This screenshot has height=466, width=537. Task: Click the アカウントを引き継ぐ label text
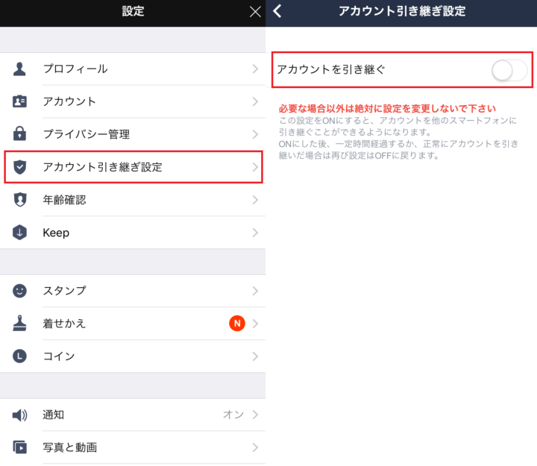(x=331, y=69)
